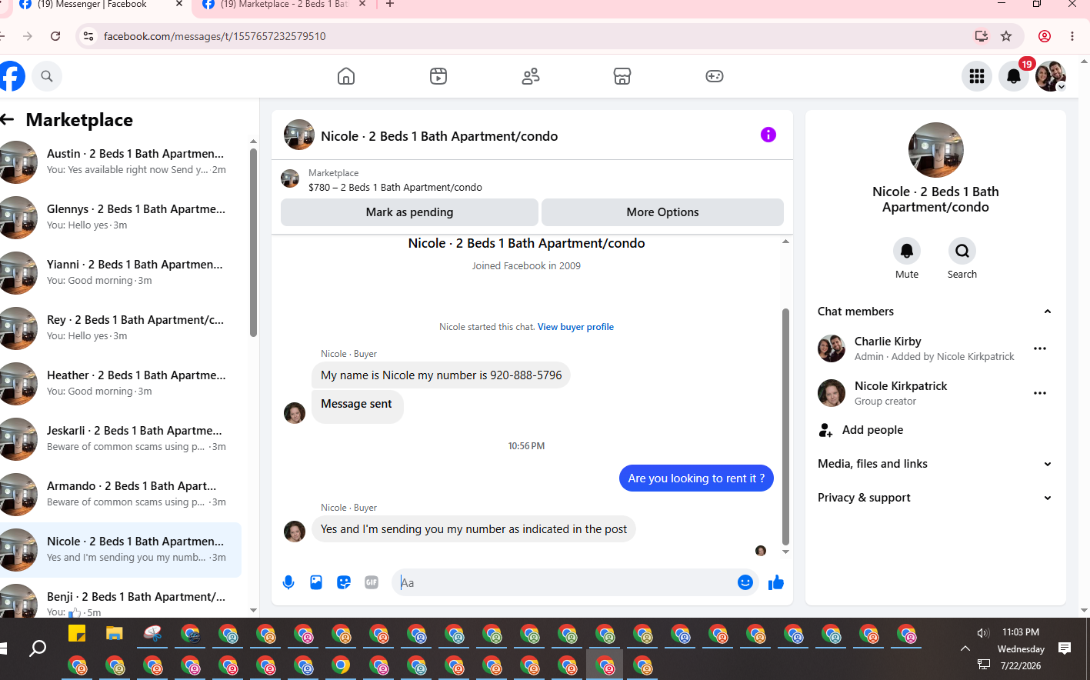Open options menu for Nicole Kirkpatrick
Viewport: 1090px width, 680px height.
click(1040, 393)
